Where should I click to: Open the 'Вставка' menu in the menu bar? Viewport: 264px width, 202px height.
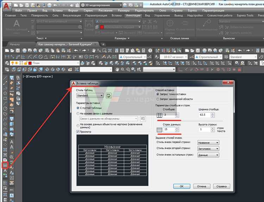point(58,11)
